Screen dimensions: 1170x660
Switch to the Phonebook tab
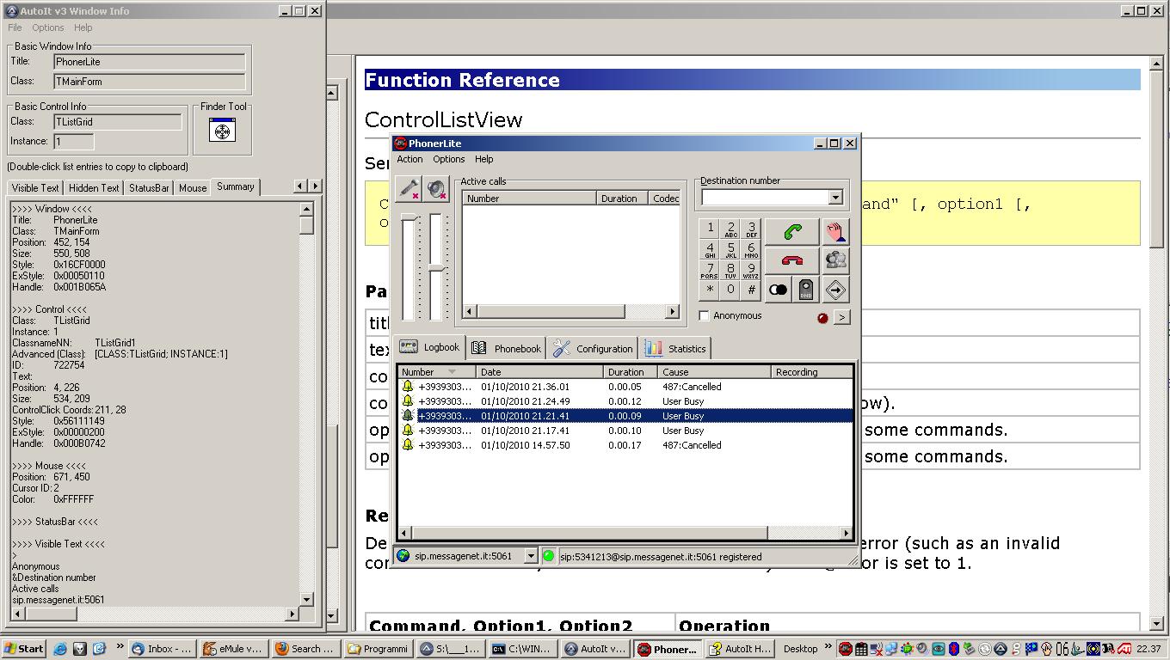(x=507, y=348)
